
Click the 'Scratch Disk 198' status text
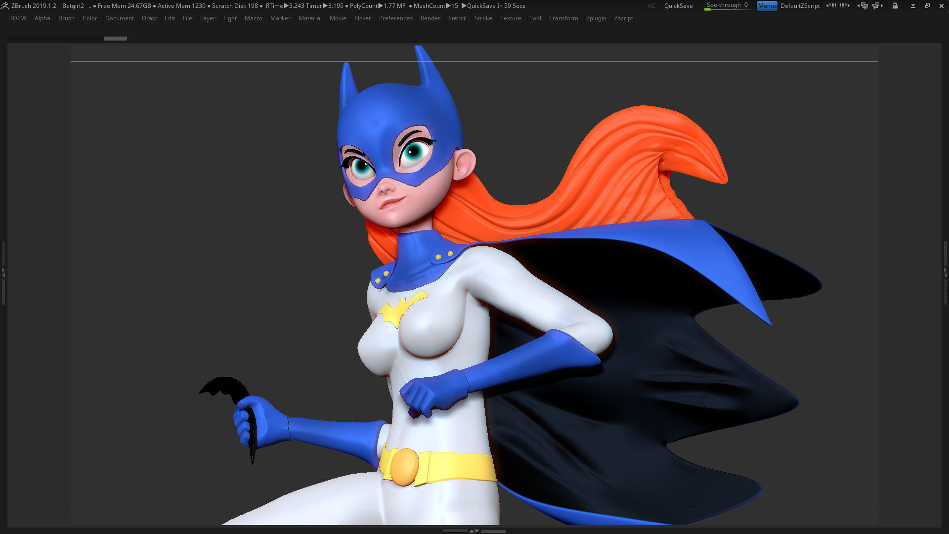pyautogui.click(x=235, y=6)
